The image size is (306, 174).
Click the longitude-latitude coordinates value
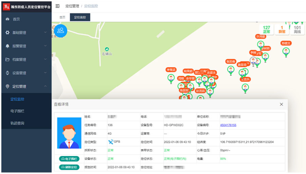click(x=247, y=142)
